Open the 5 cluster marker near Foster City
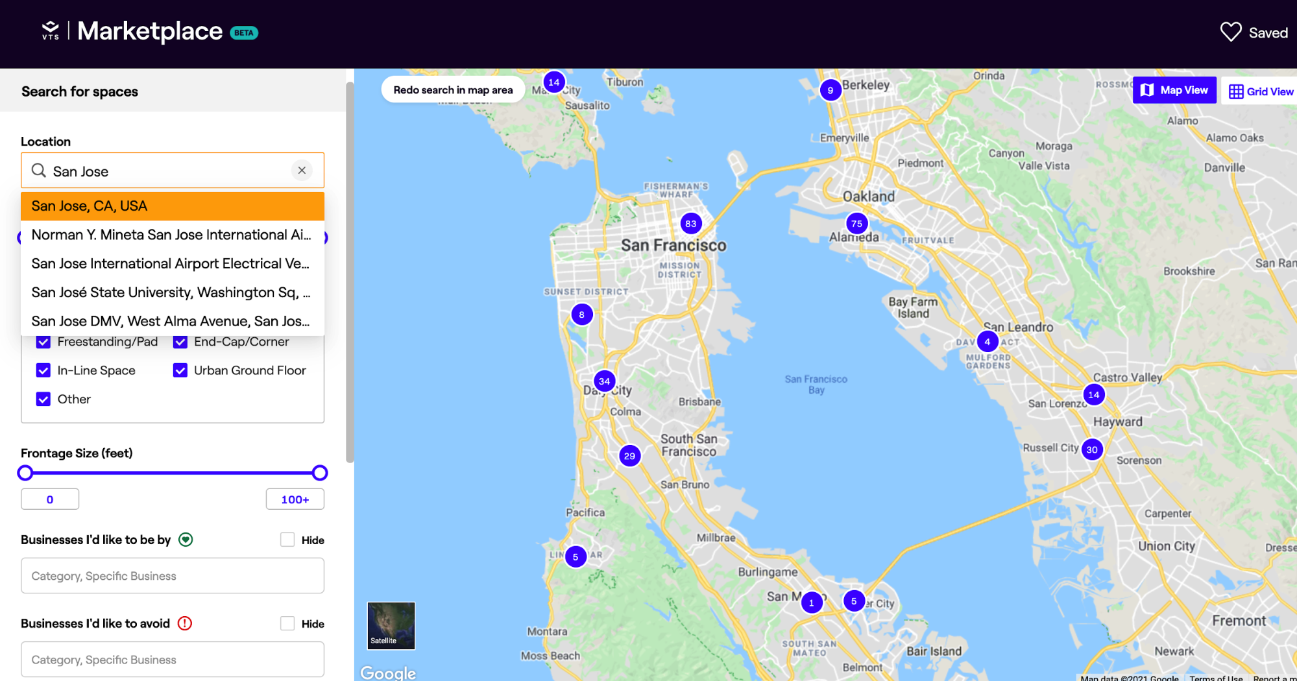The image size is (1297, 681). pyautogui.click(x=854, y=601)
